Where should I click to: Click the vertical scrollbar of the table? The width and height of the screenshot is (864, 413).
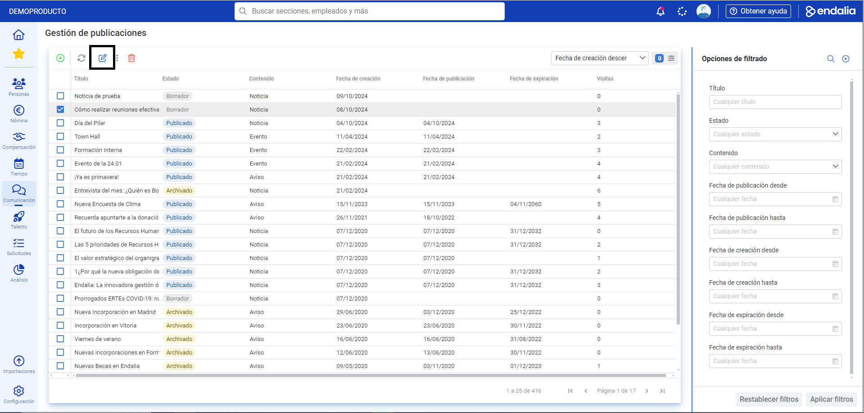678,209
